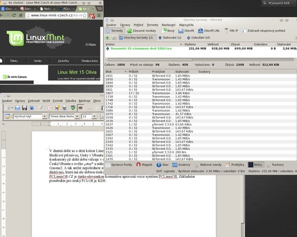Click the edit group icon next to plus
The image size is (297, 237).
[114, 37]
